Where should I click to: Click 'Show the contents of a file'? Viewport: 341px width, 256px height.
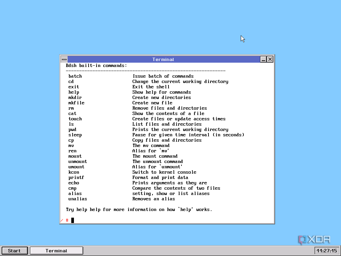click(x=168, y=113)
